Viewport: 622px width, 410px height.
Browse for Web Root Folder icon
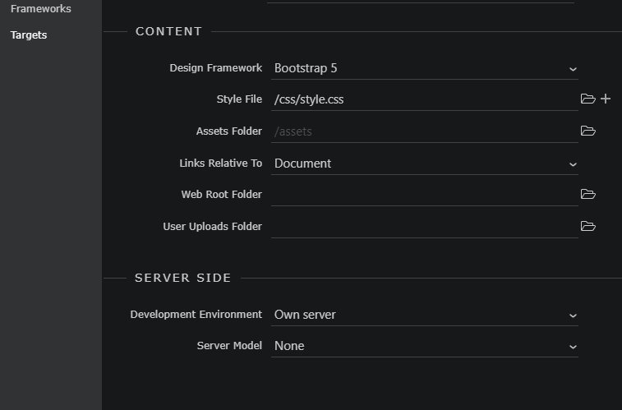point(587,195)
